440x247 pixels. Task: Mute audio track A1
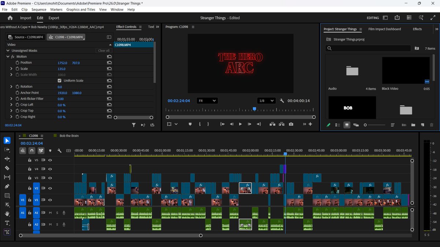[x=50, y=213]
